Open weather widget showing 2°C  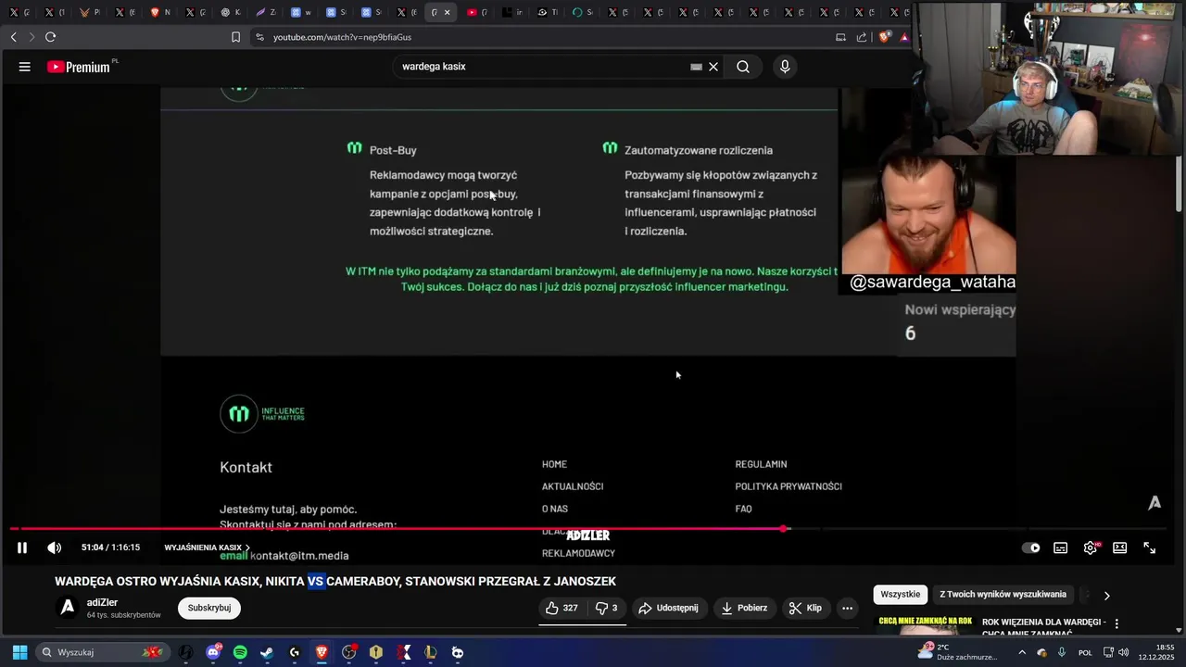(x=958, y=652)
